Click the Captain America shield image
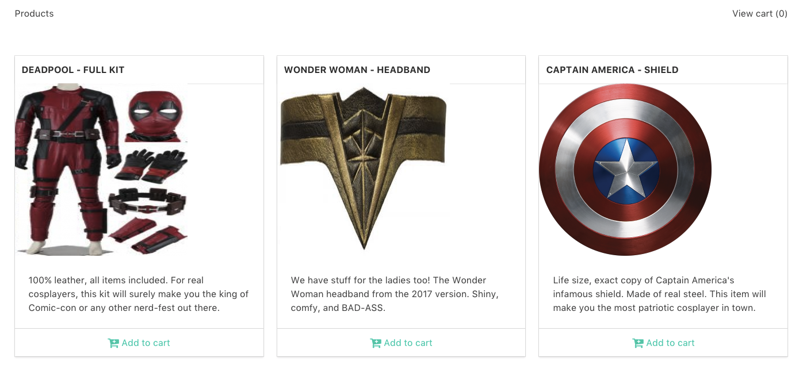The height and width of the screenshot is (373, 803). click(x=625, y=170)
